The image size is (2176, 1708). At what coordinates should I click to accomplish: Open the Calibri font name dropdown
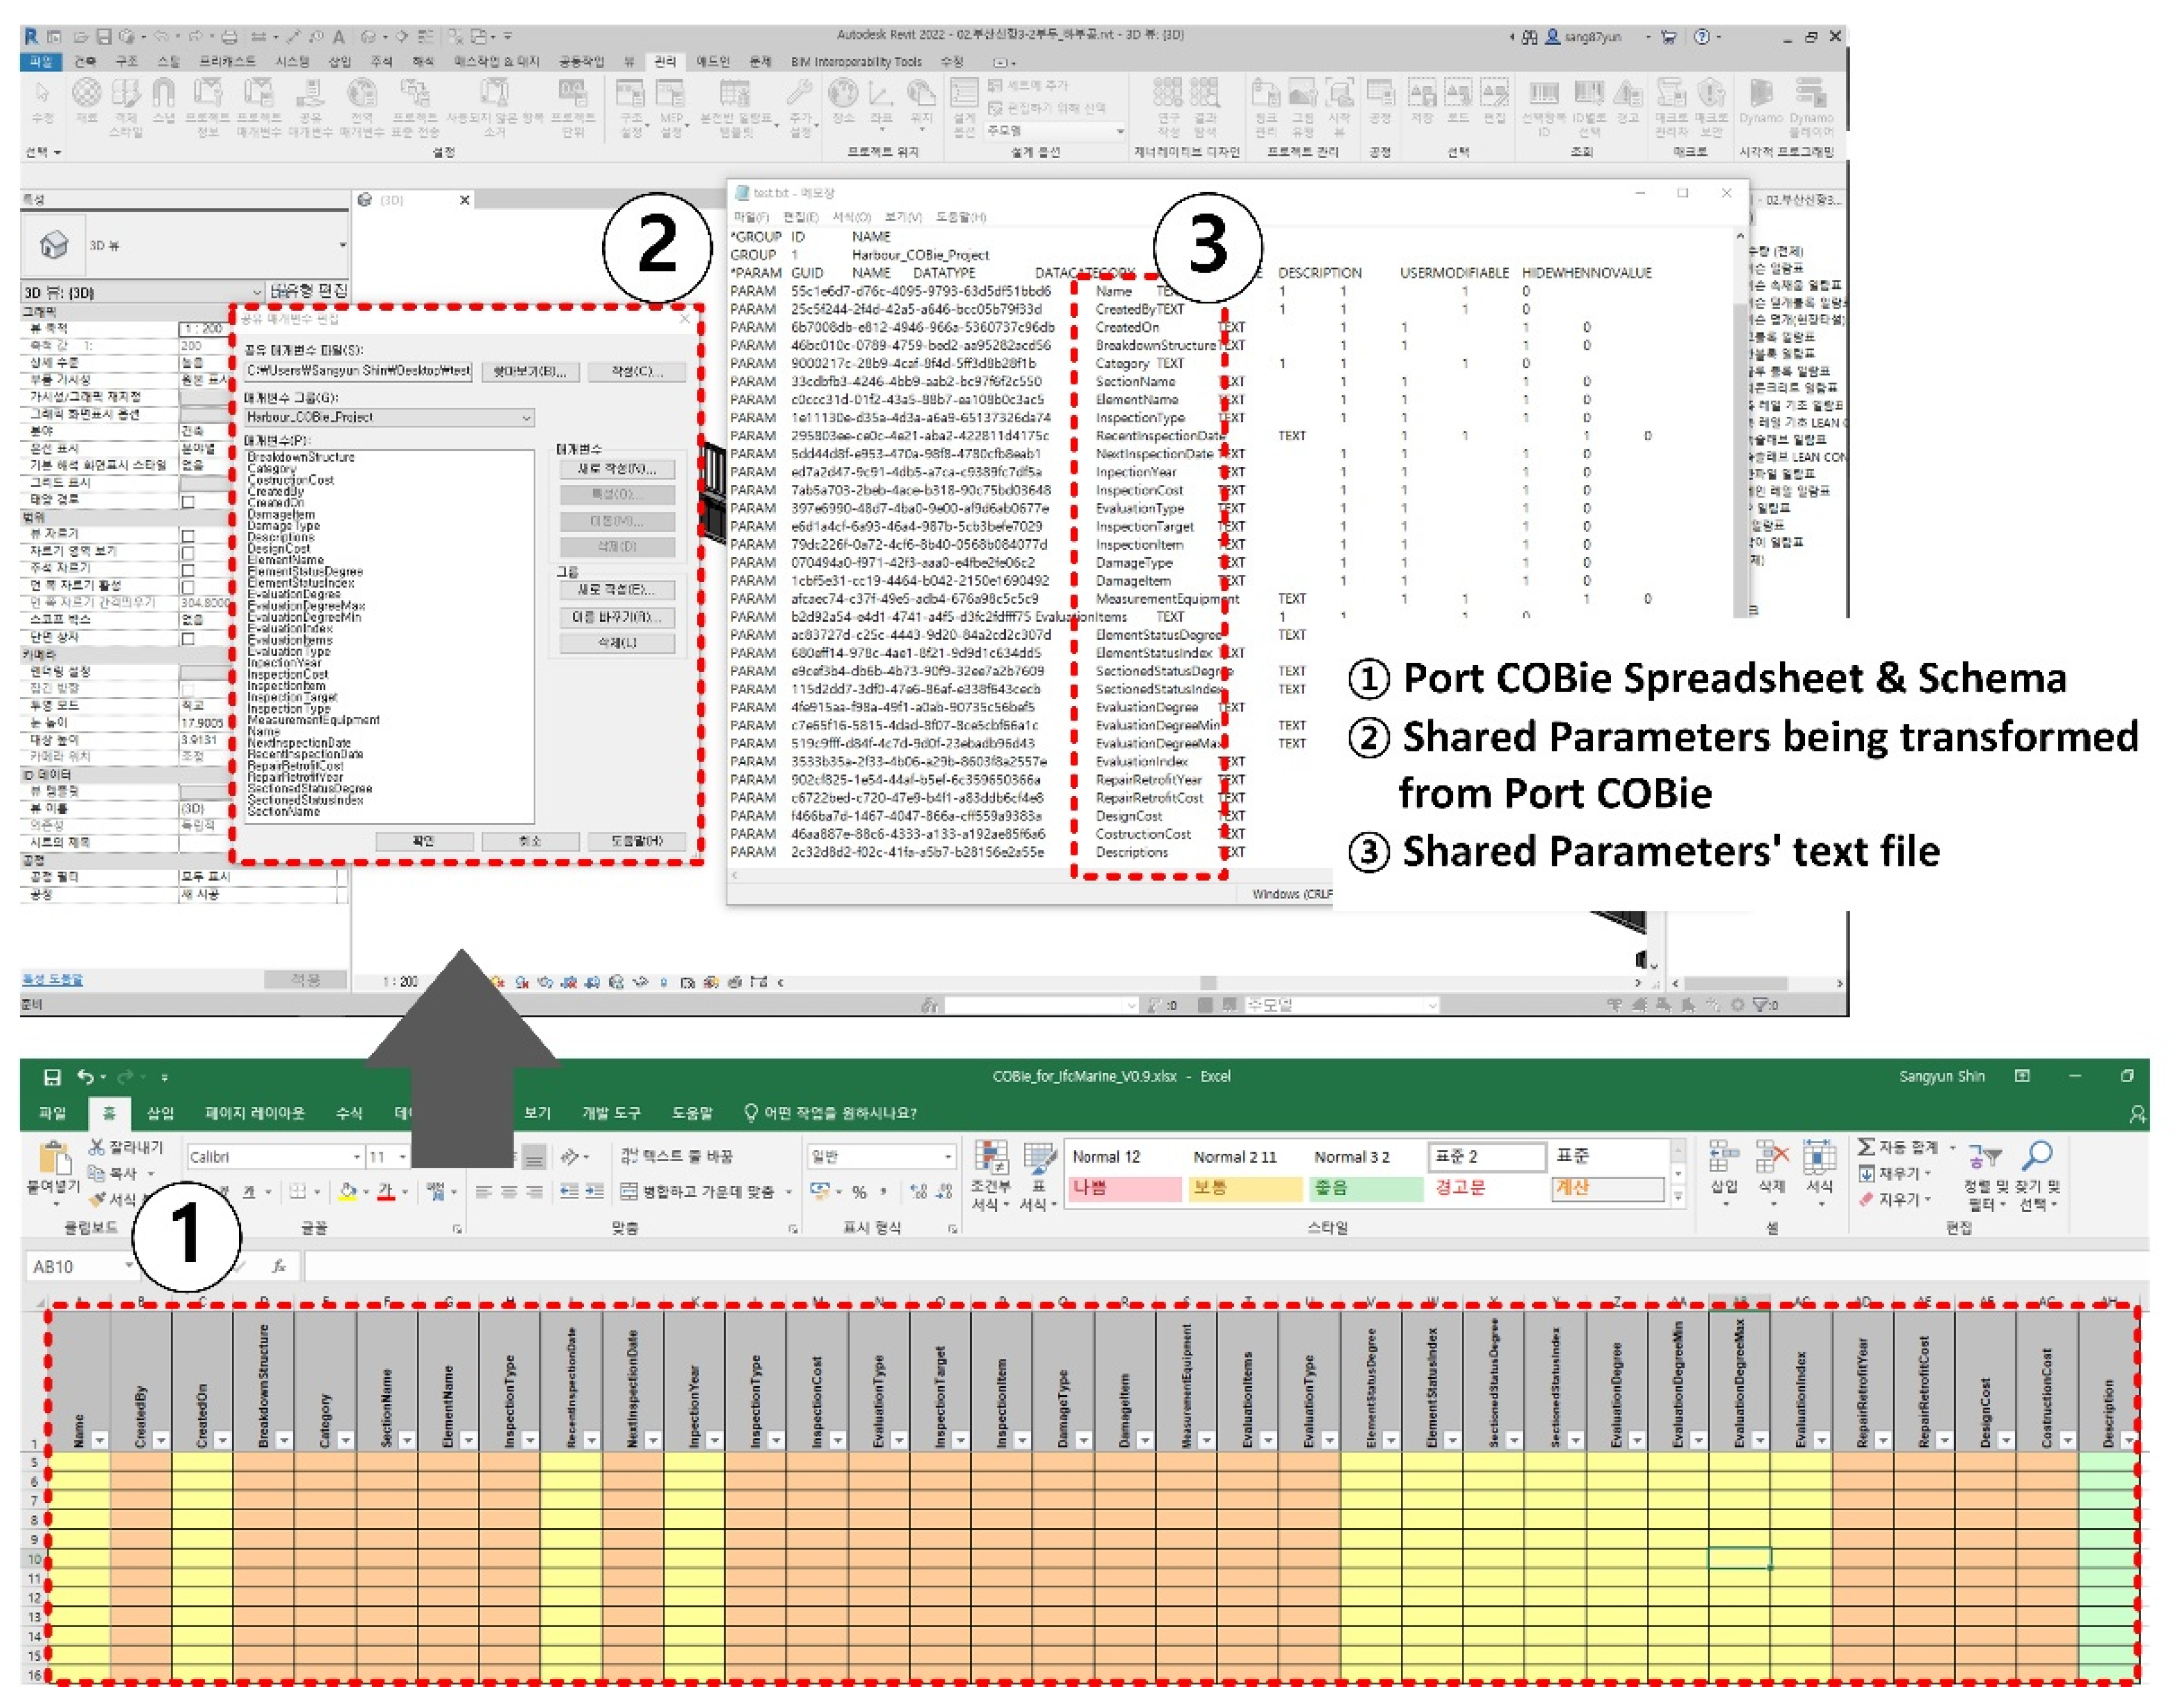(x=356, y=1157)
